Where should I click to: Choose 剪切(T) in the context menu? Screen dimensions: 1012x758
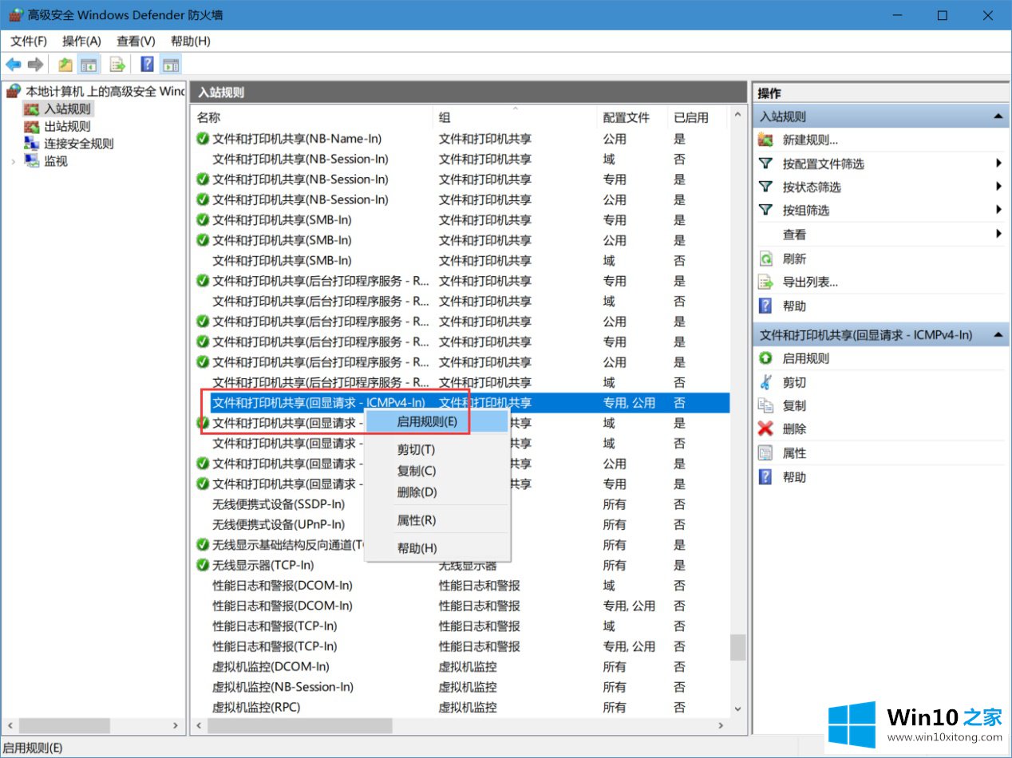[436, 450]
